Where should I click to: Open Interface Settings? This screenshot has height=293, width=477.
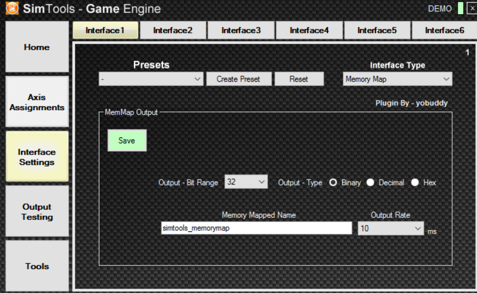click(x=37, y=157)
